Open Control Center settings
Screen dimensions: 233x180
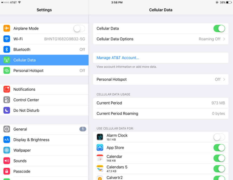(44, 100)
